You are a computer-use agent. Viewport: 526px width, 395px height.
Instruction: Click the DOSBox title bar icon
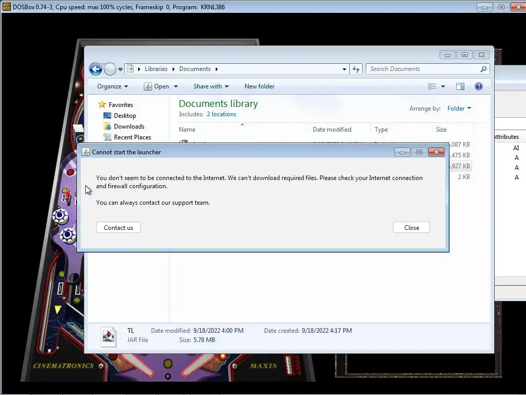click(x=6, y=7)
